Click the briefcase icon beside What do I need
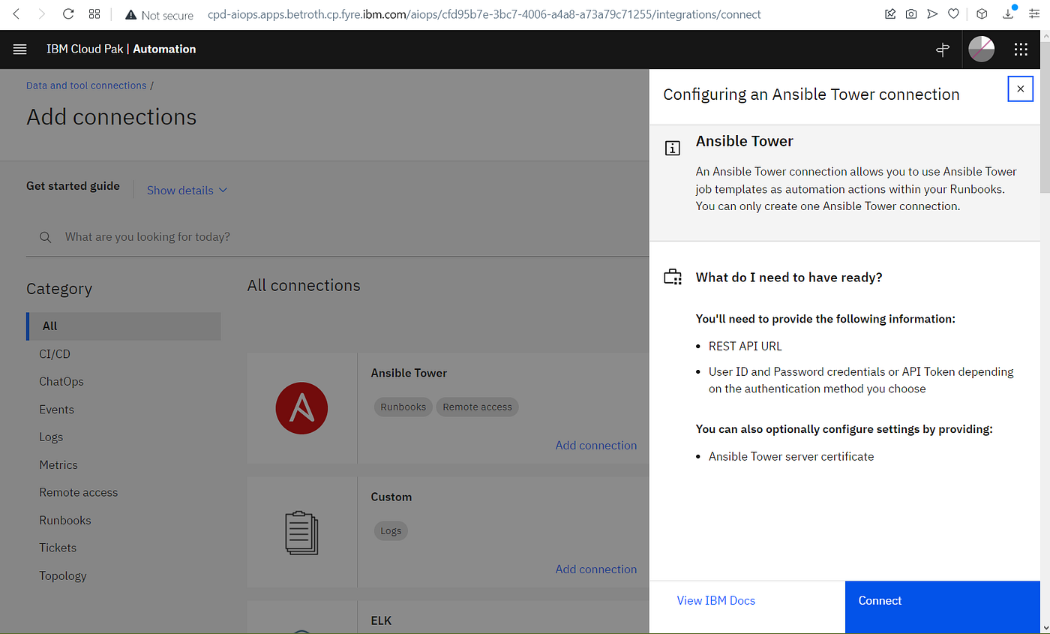This screenshot has width=1050, height=634. pos(673,278)
